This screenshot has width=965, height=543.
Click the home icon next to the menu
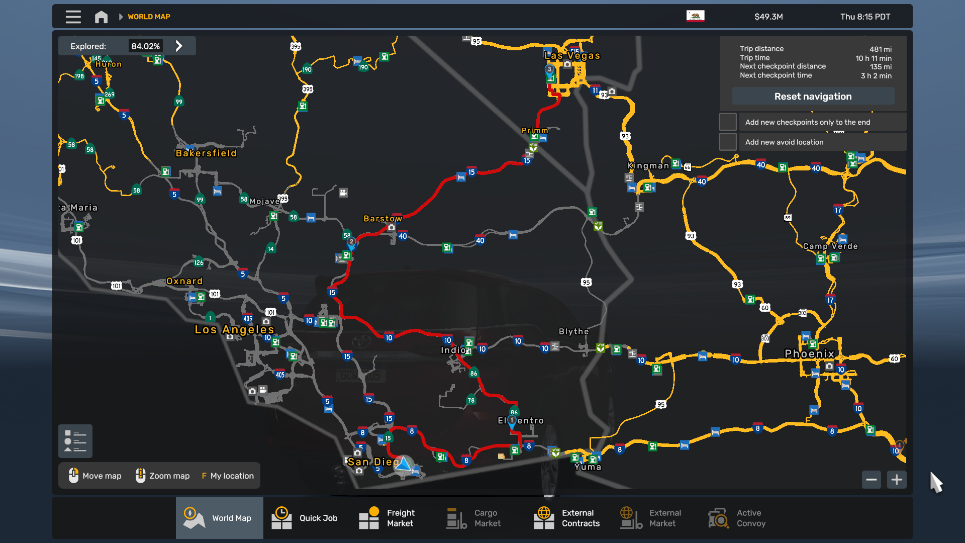[101, 17]
